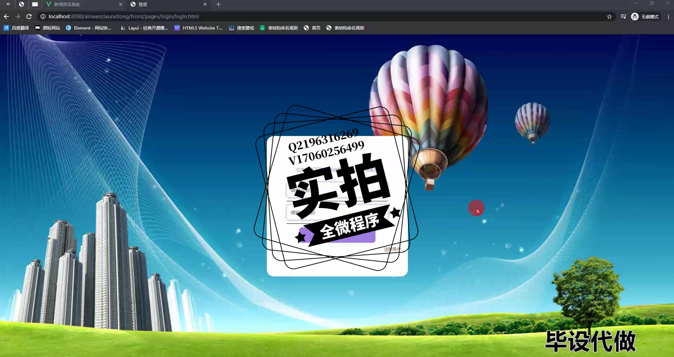Open the Chrome three-dot menu

(x=668, y=16)
